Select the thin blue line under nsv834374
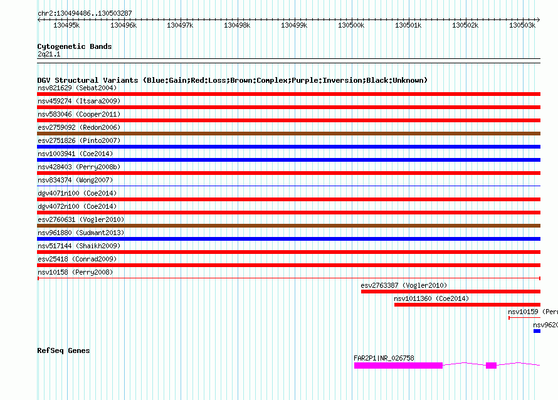Viewport: 558px width, 400px height. tap(288, 186)
